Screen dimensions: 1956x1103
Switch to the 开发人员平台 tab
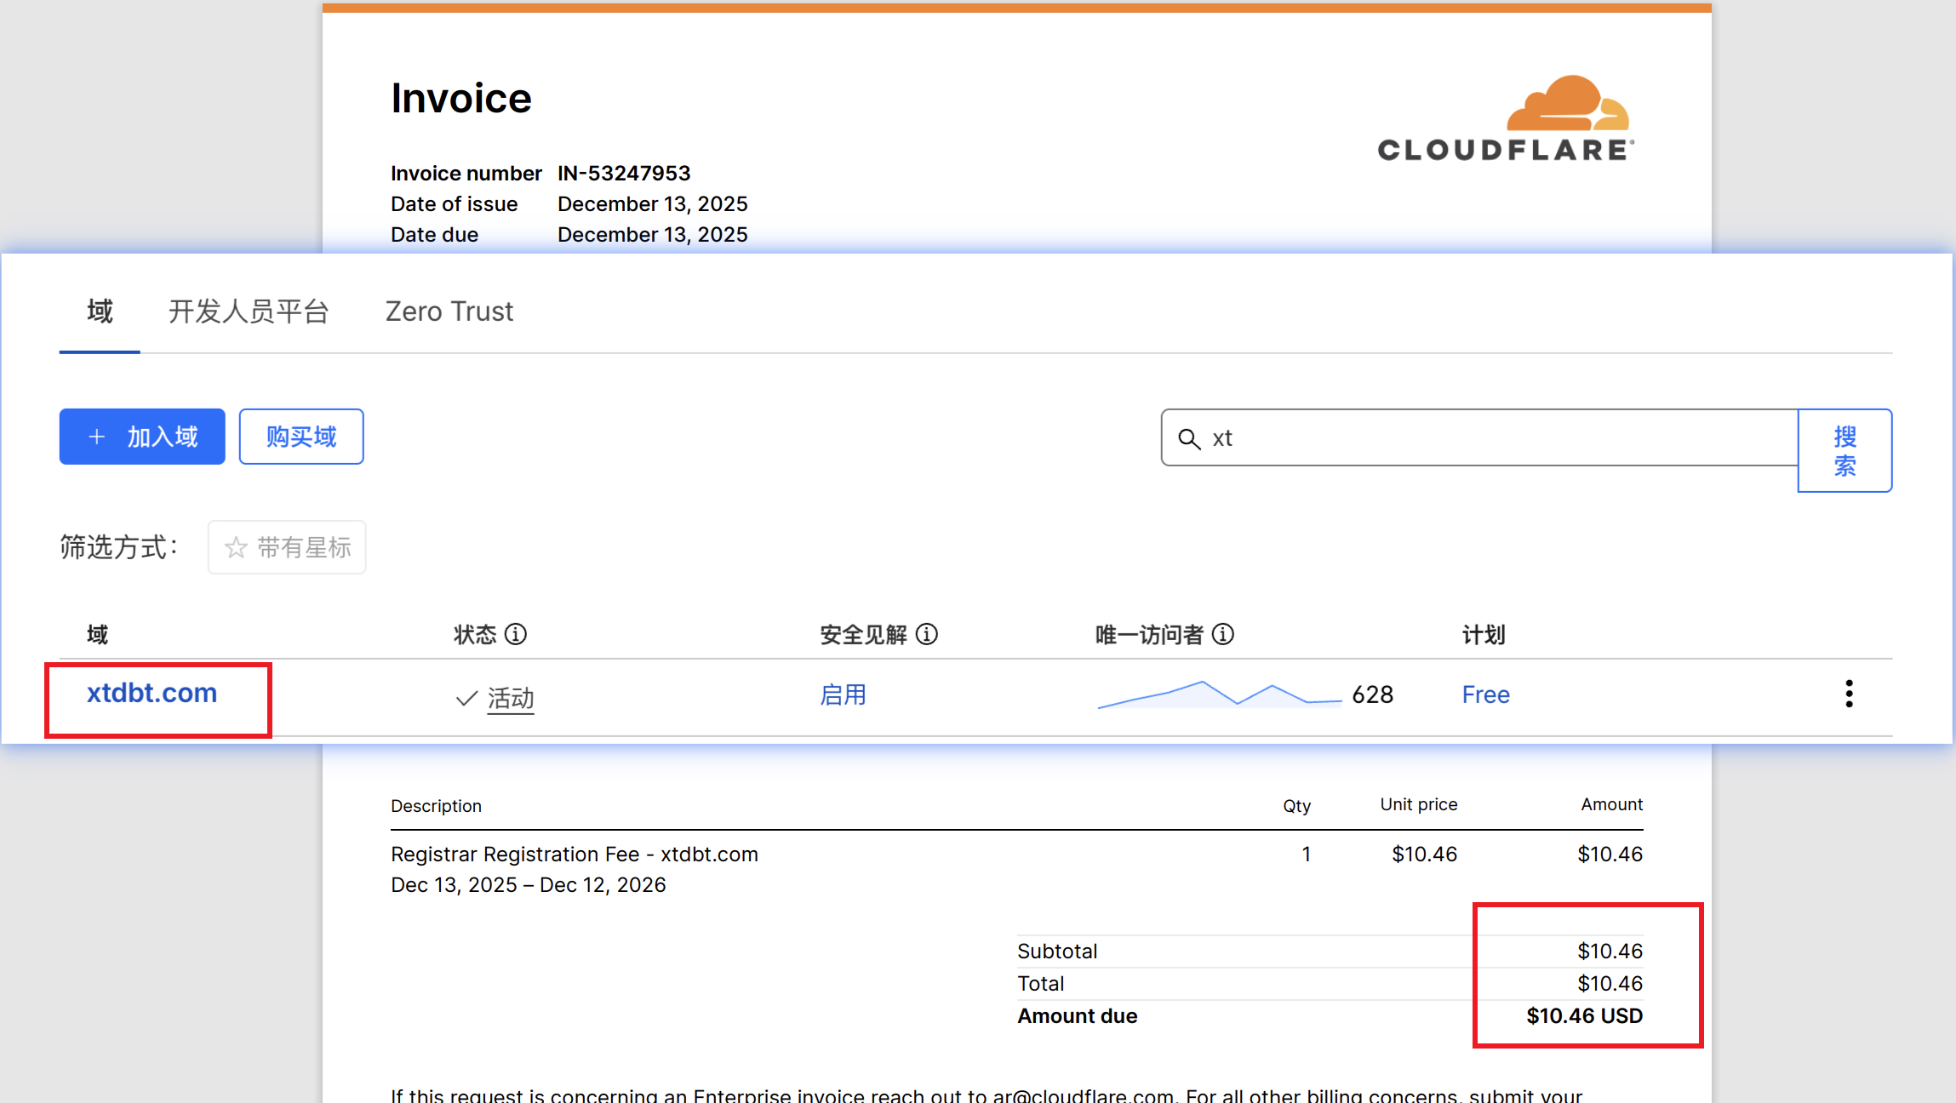click(x=249, y=311)
